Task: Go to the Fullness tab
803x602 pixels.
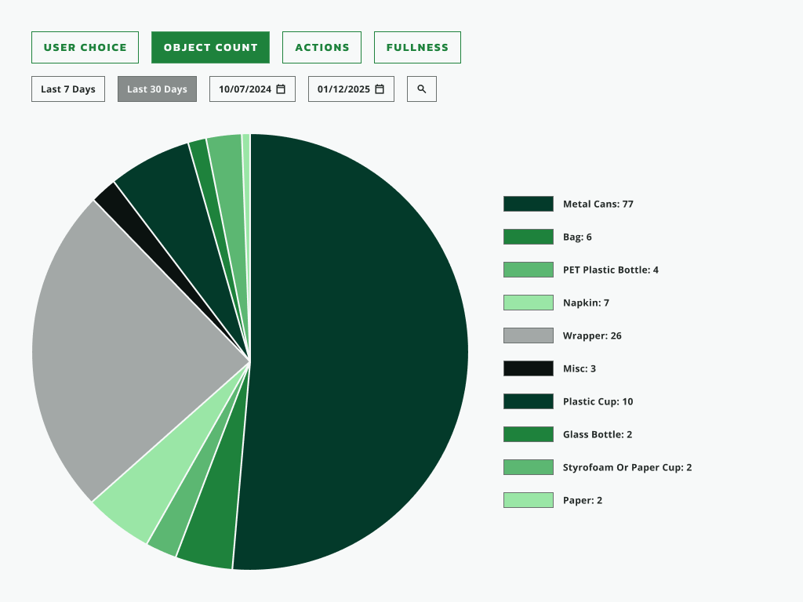Action: coord(417,48)
